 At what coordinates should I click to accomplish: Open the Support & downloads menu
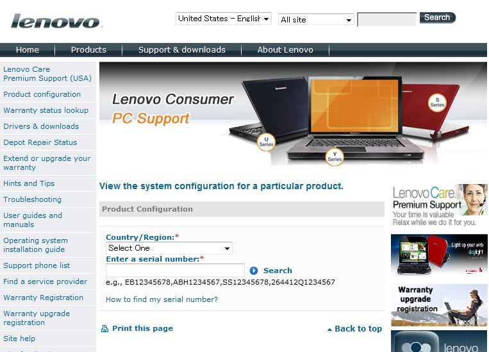pos(182,50)
